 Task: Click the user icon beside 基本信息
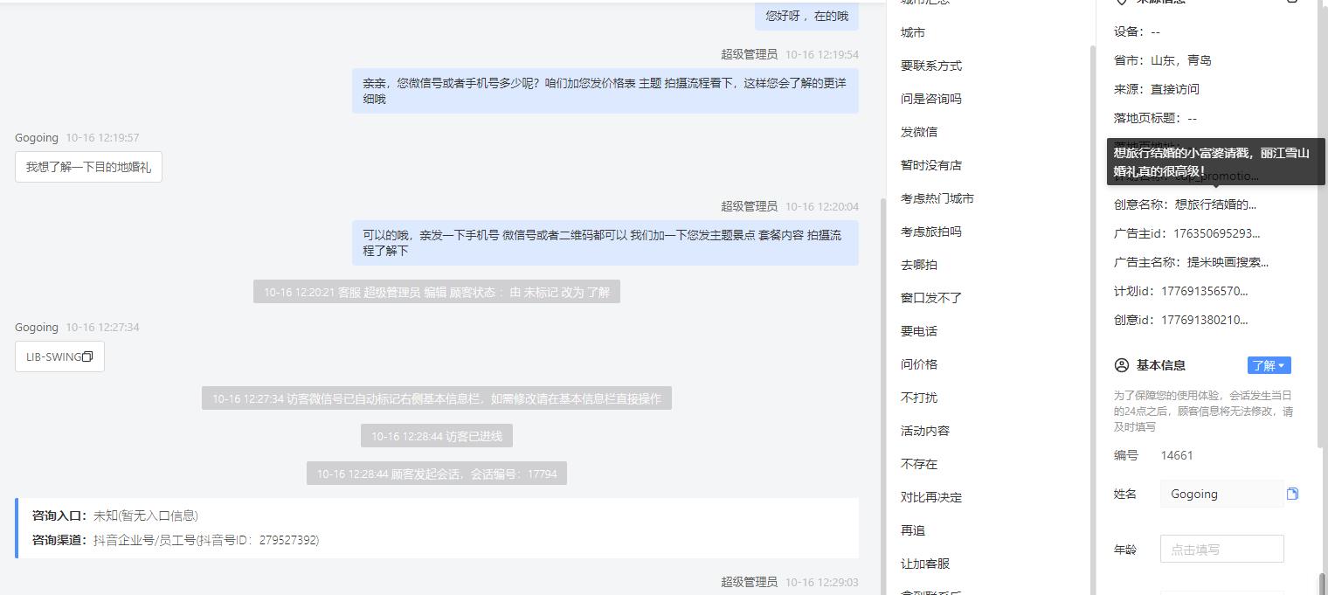point(1122,365)
